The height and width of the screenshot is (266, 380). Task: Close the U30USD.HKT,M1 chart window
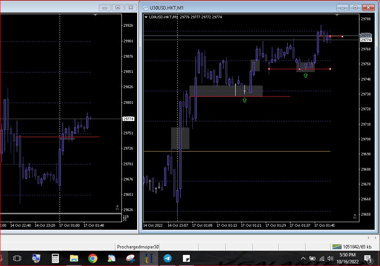click(x=369, y=8)
